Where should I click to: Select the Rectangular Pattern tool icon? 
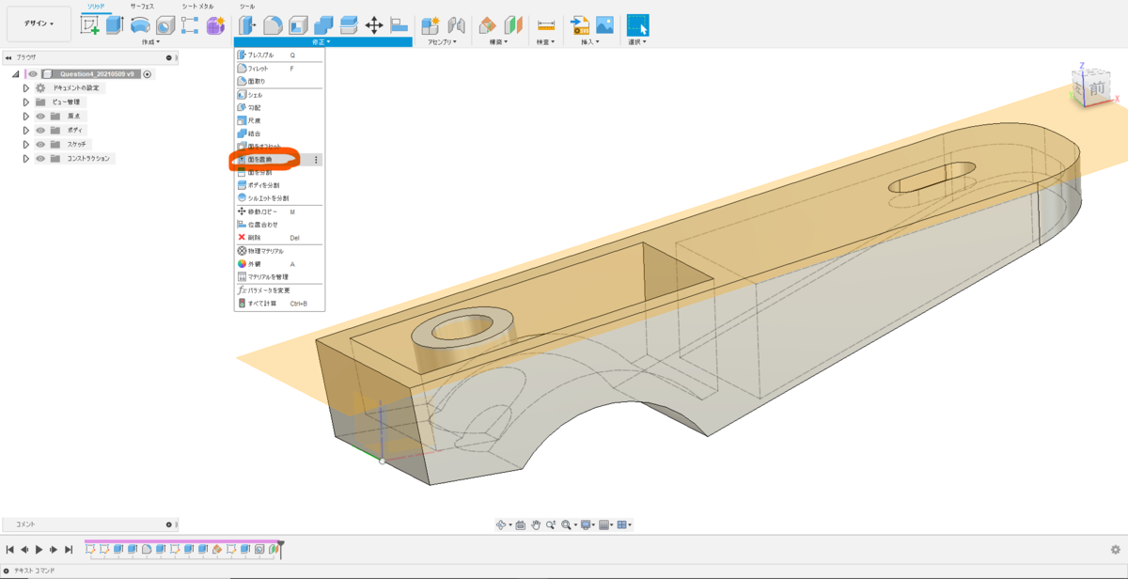coord(190,25)
